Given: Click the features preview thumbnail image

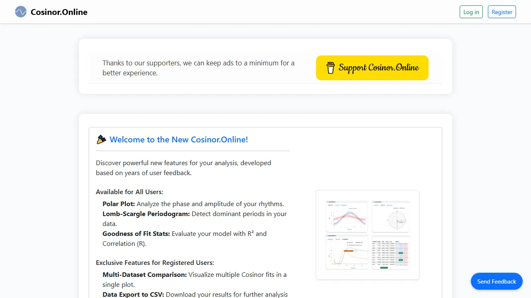Looking at the screenshot, I should click(367, 234).
